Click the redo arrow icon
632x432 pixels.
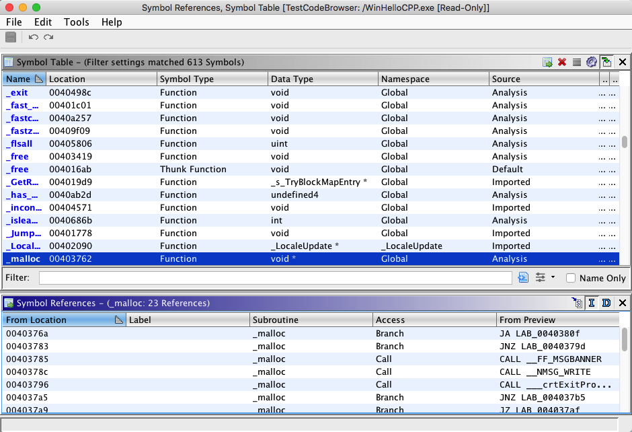pos(48,38)
